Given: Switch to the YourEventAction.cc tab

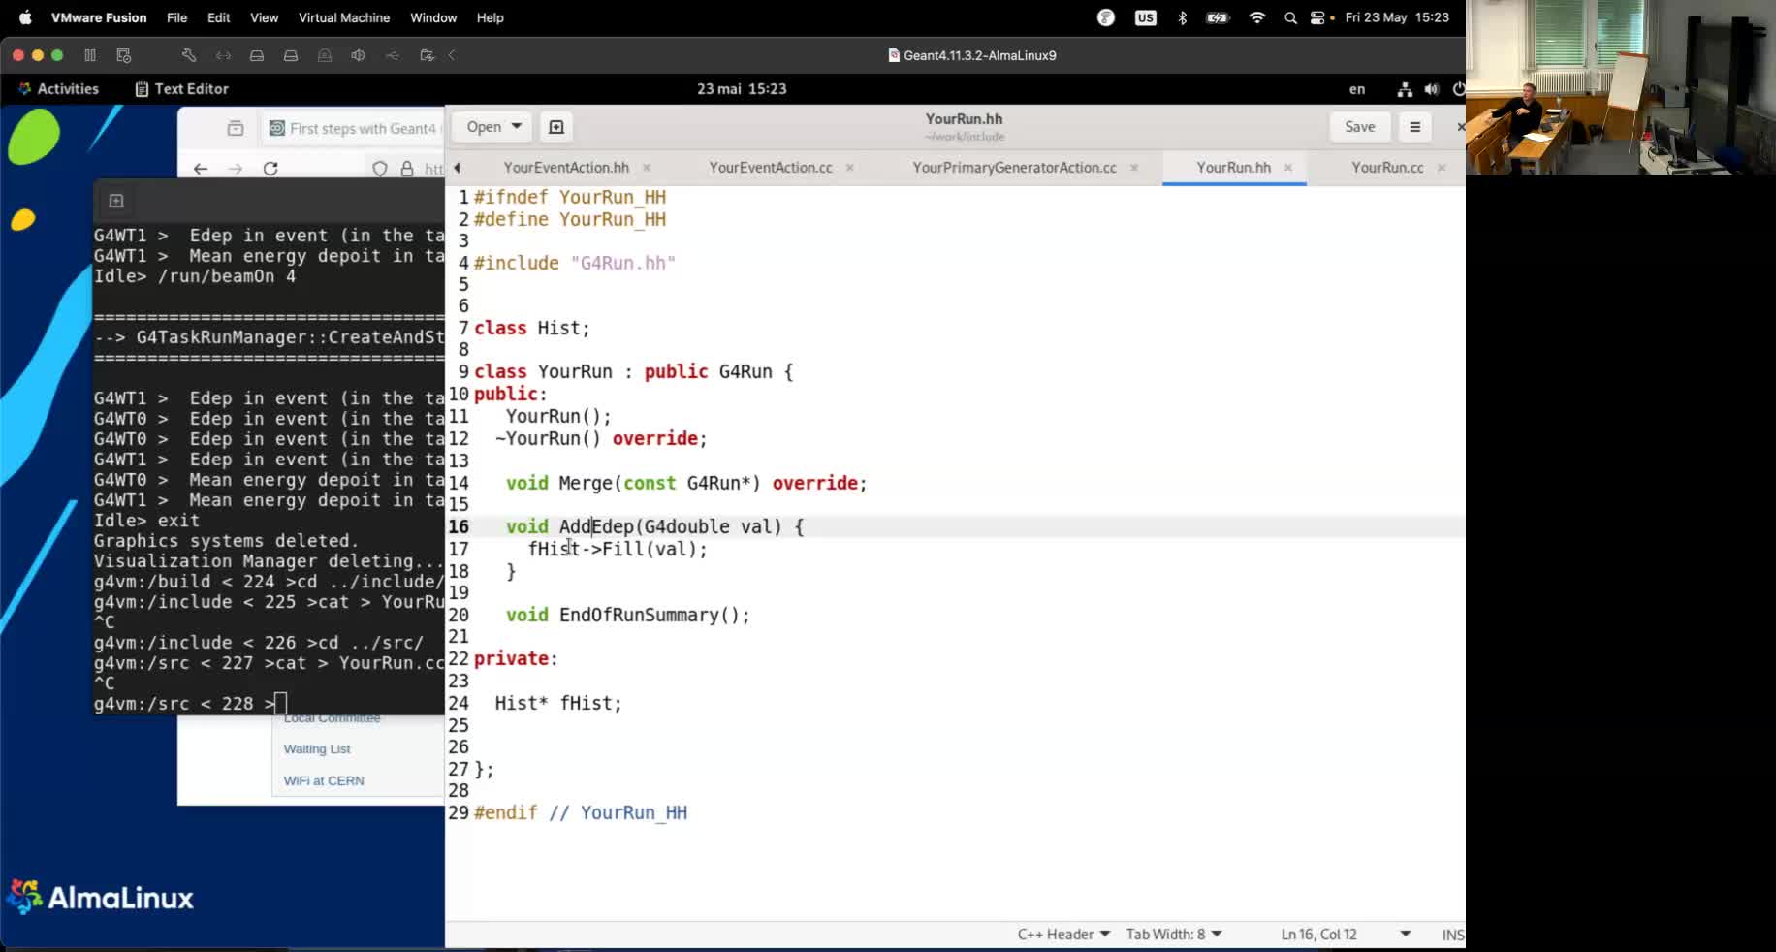Looking at the screenshot, I should pyautogui.click(x=771, y=167).
